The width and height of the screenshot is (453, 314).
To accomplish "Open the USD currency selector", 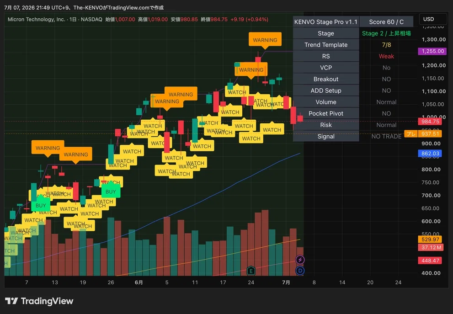I will tap(432, 19).
